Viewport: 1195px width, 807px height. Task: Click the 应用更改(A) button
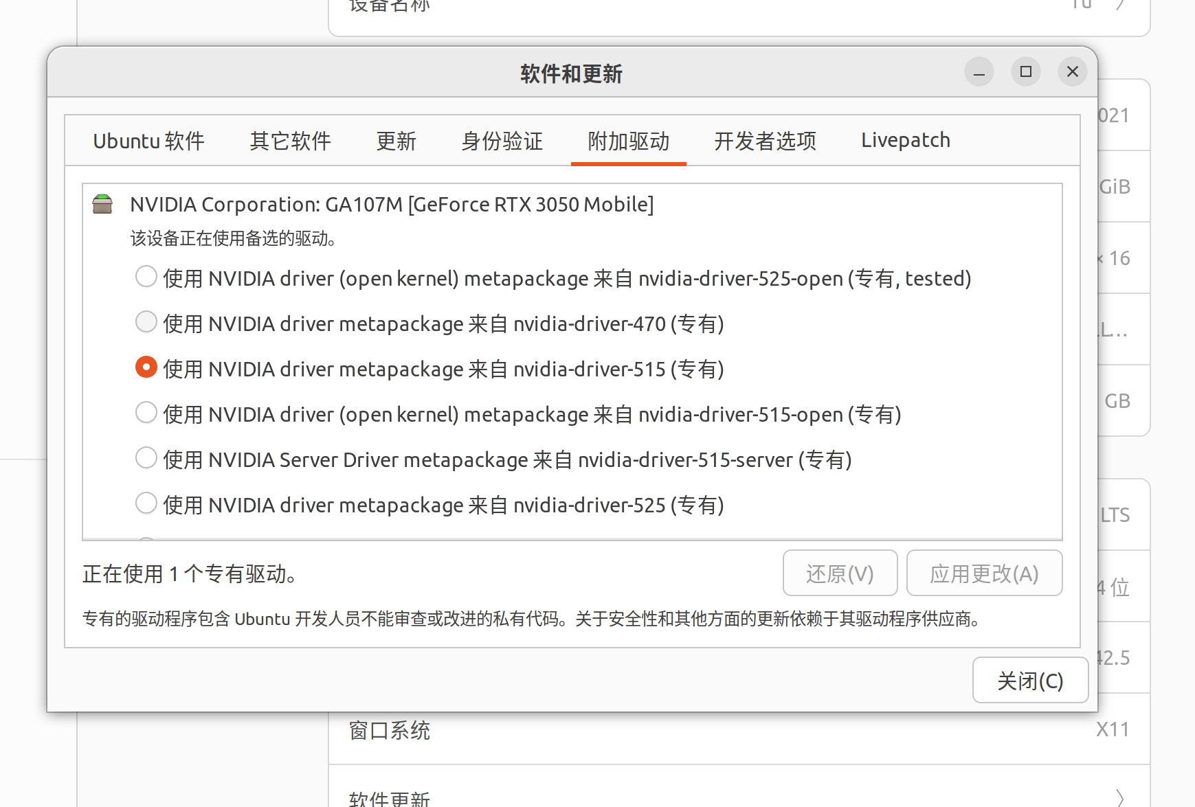984,573
